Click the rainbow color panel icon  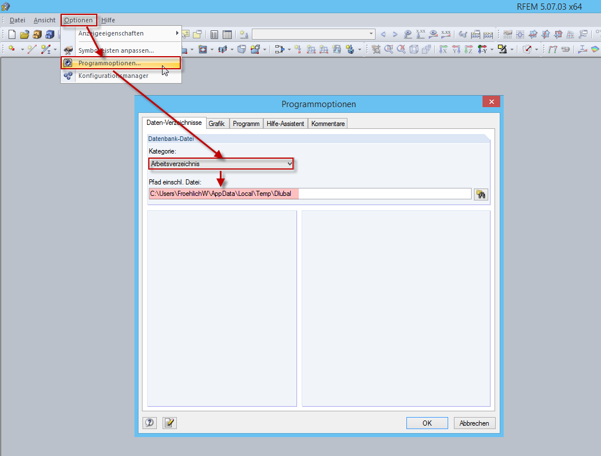(x=595, y=49)
